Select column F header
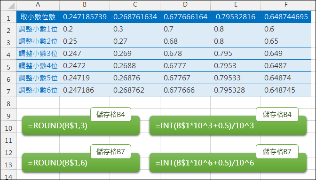 click(286, 5)
